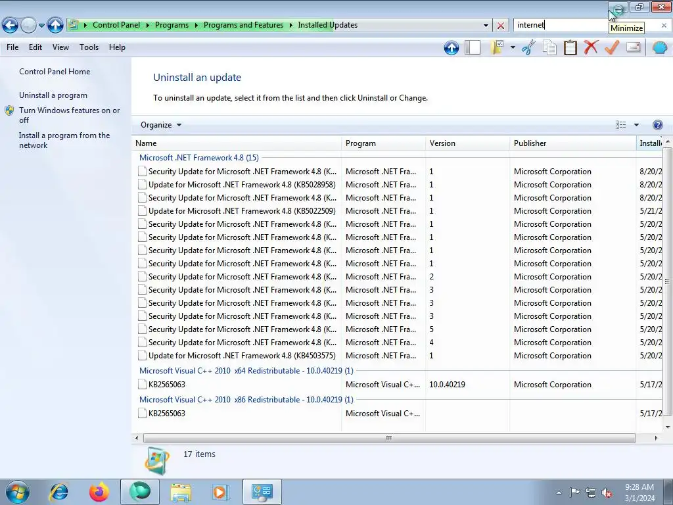This screenshot has width=673, height=505.
Task: Expand the arrow after Control Panel breadcrumb
Action: pos(148,26)
